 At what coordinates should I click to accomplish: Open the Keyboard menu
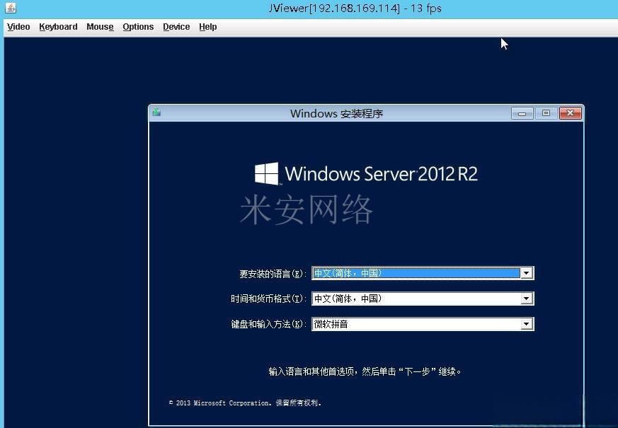point(58,27)
